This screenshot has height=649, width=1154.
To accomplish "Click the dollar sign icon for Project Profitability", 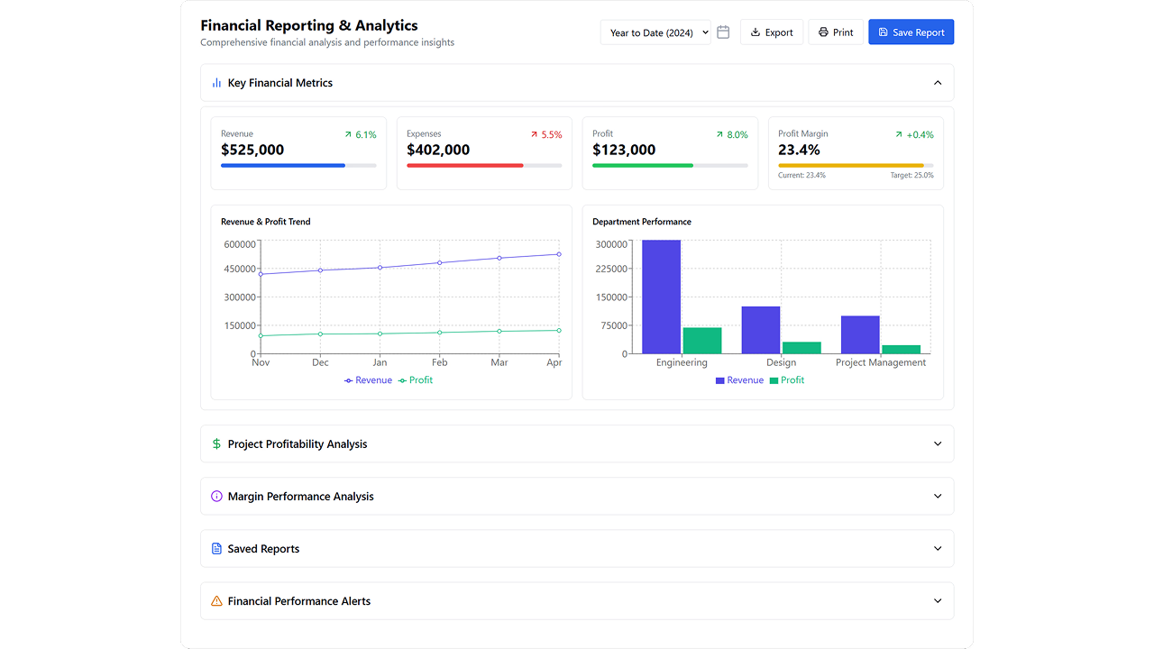I will pos(216,444).
